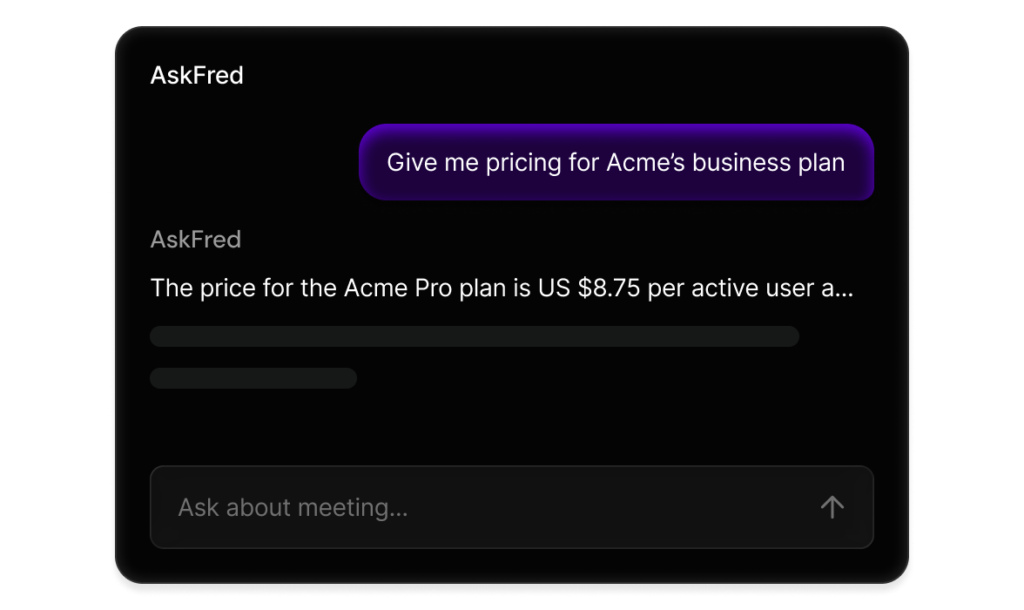Click the gray AskFred sender label
1024x610 pixels.
(196, 240)
